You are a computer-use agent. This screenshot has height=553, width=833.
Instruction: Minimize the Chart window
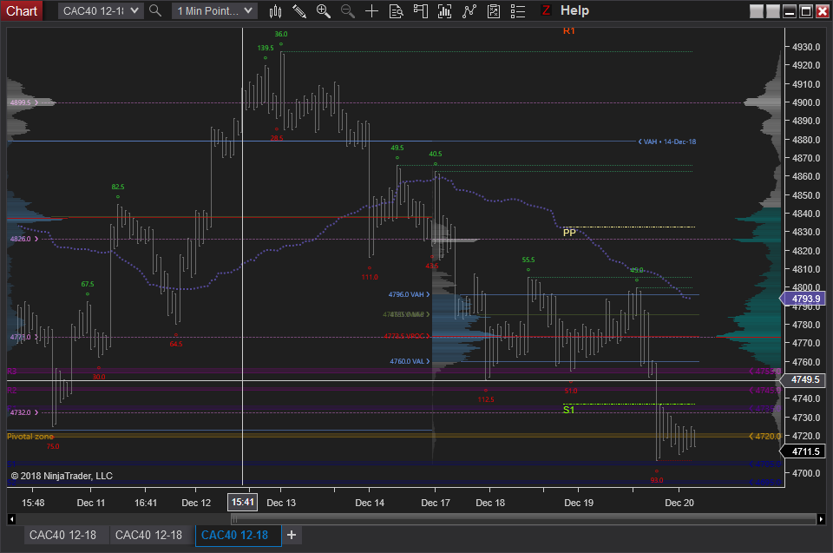coord(790,11)
